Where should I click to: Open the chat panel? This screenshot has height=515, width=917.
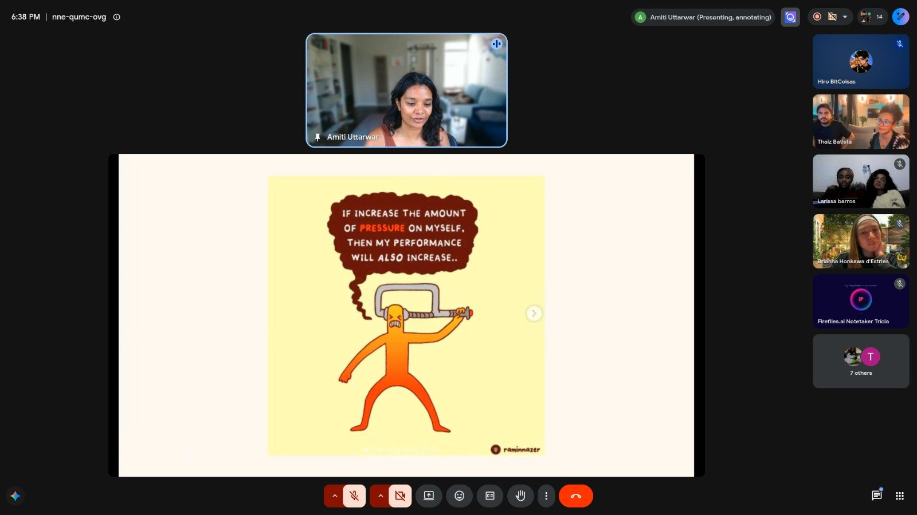[876, 496]
